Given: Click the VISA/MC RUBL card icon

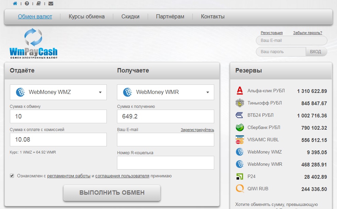Looking at the screenshot, I should pyautogui.click(x=239, y=140).
